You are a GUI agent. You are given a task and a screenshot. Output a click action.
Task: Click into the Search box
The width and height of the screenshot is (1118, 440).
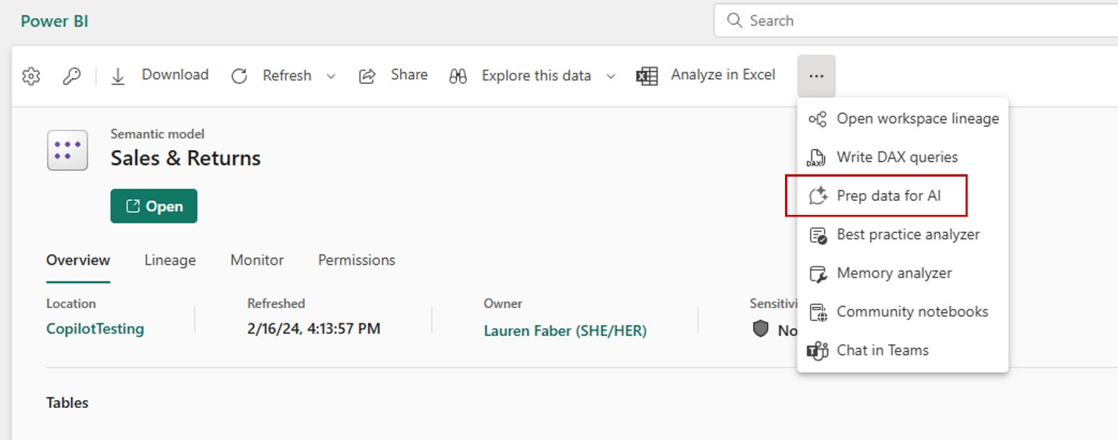(916, 21)
